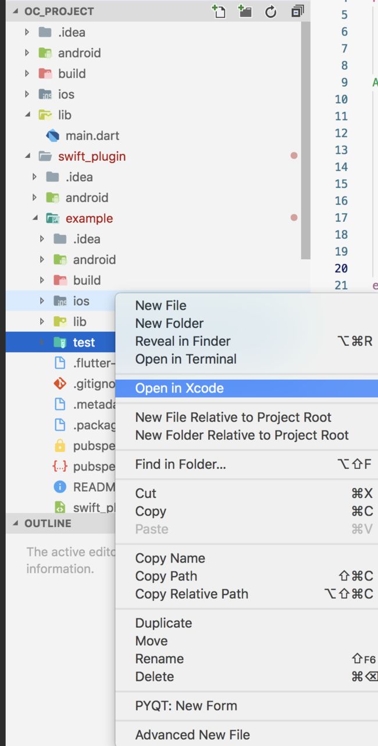Click the New File icon in explorer header

pos(219,11)
